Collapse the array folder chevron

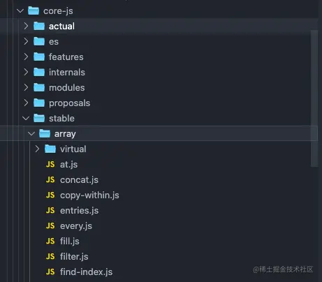(31, 133)
